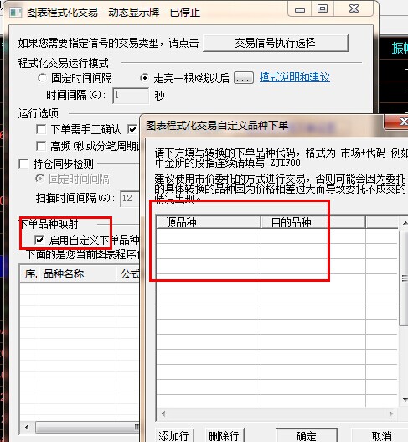Select the greyed 固定时间间隔 radio under 持仓同步检测
Viewport: 408px width, 442px height.
coord(39,179)
